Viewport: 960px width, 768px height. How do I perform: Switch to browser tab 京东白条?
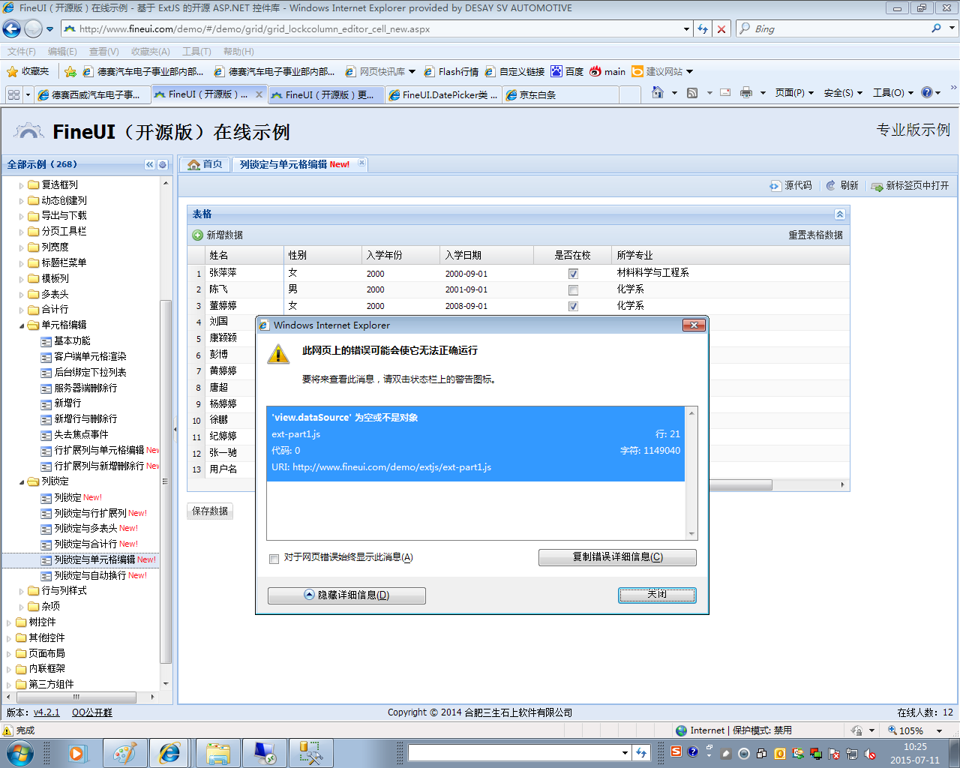click(x=561, y=94)
